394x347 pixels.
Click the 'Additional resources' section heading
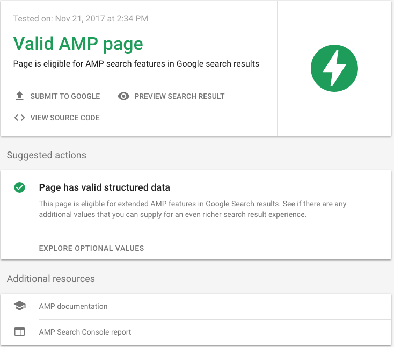[x=51, y=279]
